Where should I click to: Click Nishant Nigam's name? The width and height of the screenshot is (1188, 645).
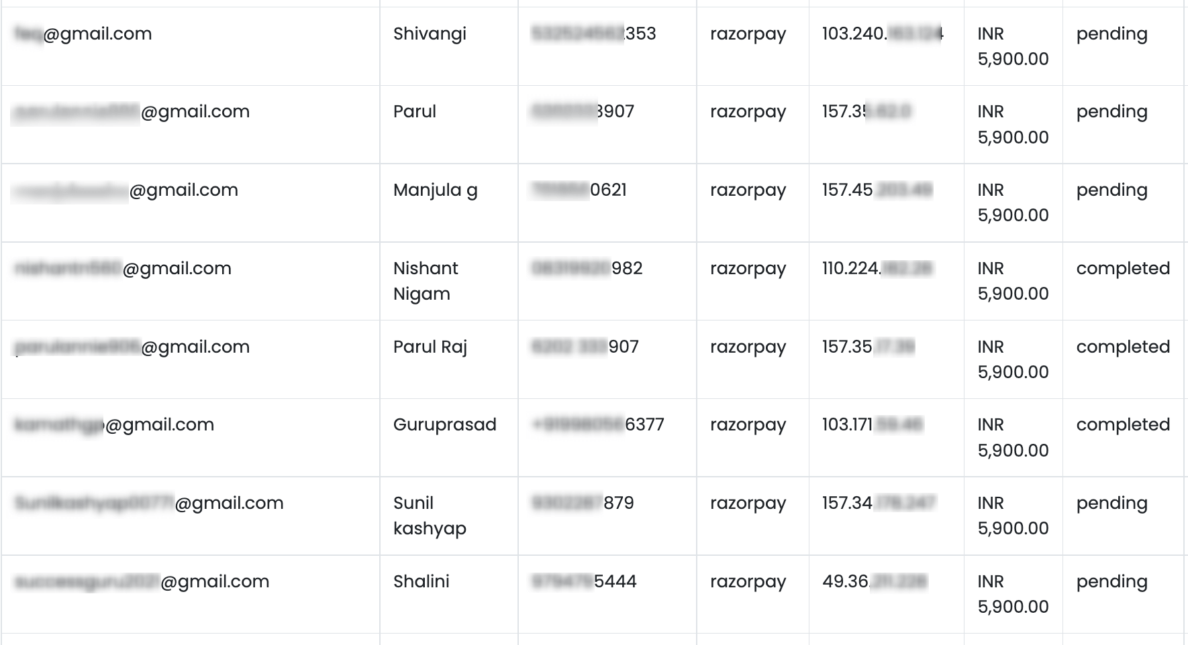tap(426, 281)
